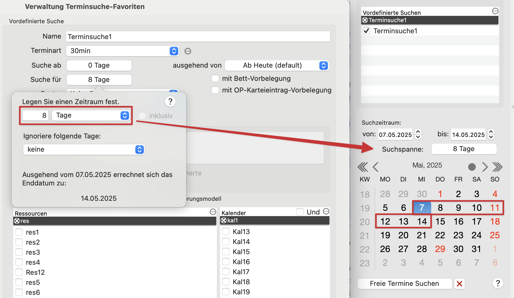Check calendar Kal19
514x298 pixels.
coord(226,292)
